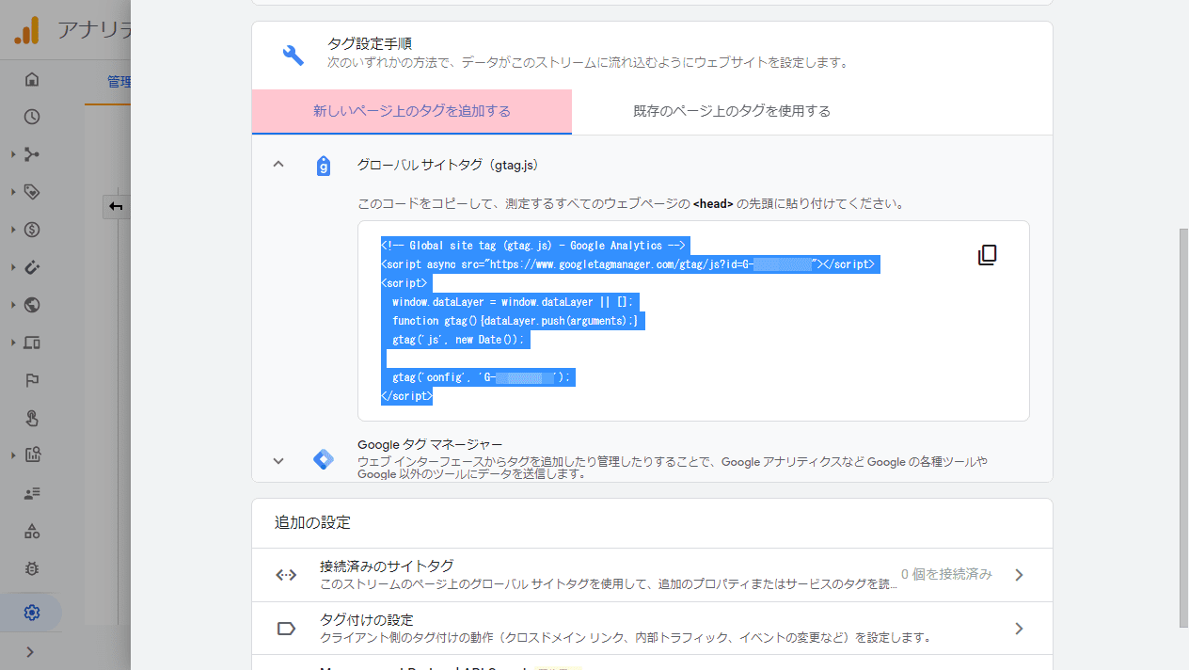Open the custom definitions shapes icon
Image resolution: width=1189 pixels, height=670 pixels.
(32, 531)
